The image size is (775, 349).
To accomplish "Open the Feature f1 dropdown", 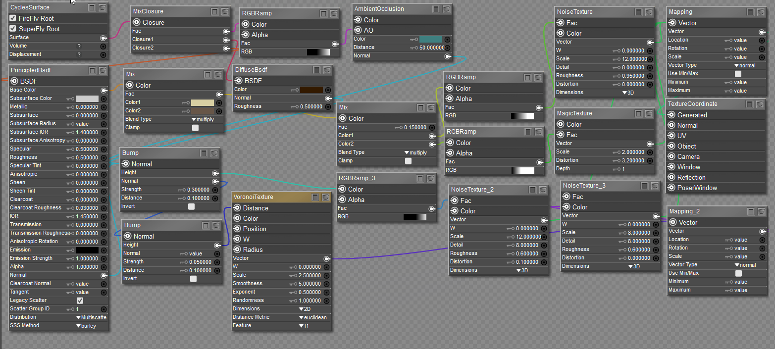I will coord(304,326).
